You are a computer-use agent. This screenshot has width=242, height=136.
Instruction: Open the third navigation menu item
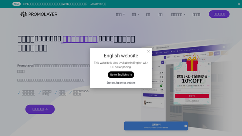pos(148,15)
